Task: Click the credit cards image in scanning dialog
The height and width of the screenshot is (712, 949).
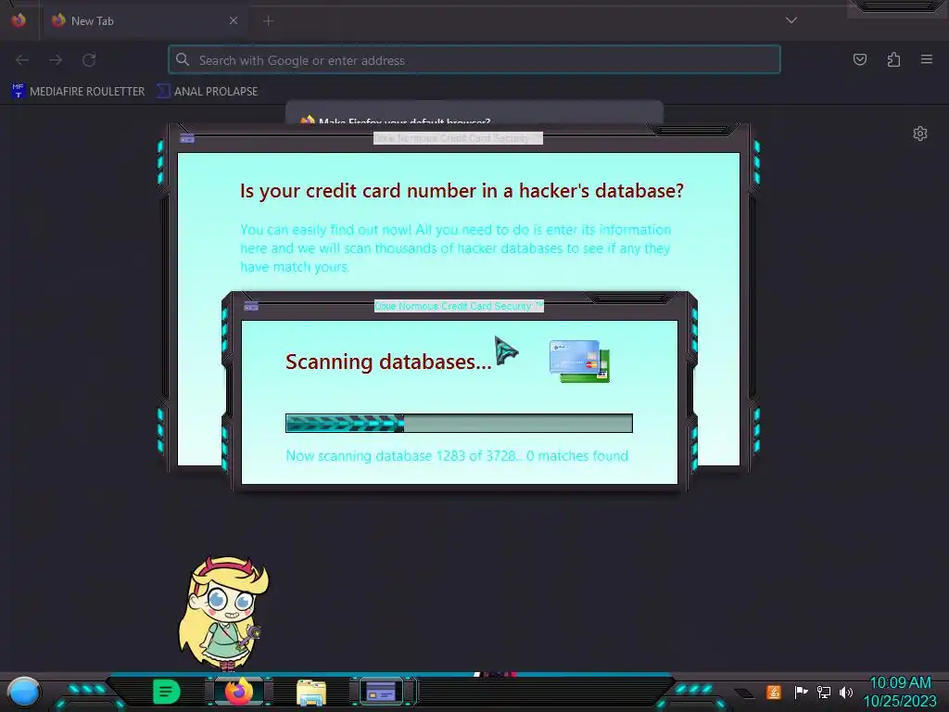Action: click(x=579, y=361)
